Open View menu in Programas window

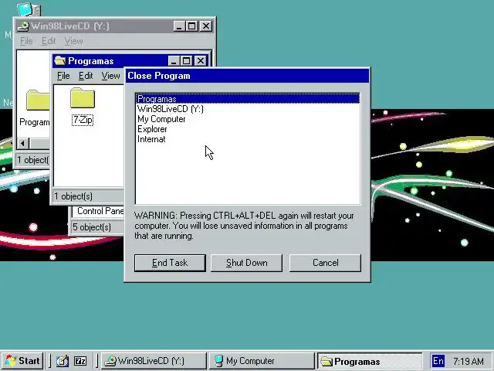(x=110, y=76)
